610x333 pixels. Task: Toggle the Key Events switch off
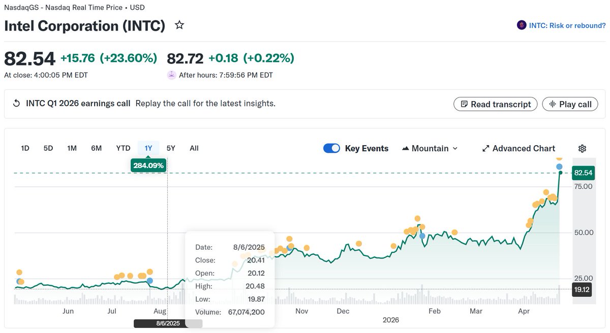(331, 148)
